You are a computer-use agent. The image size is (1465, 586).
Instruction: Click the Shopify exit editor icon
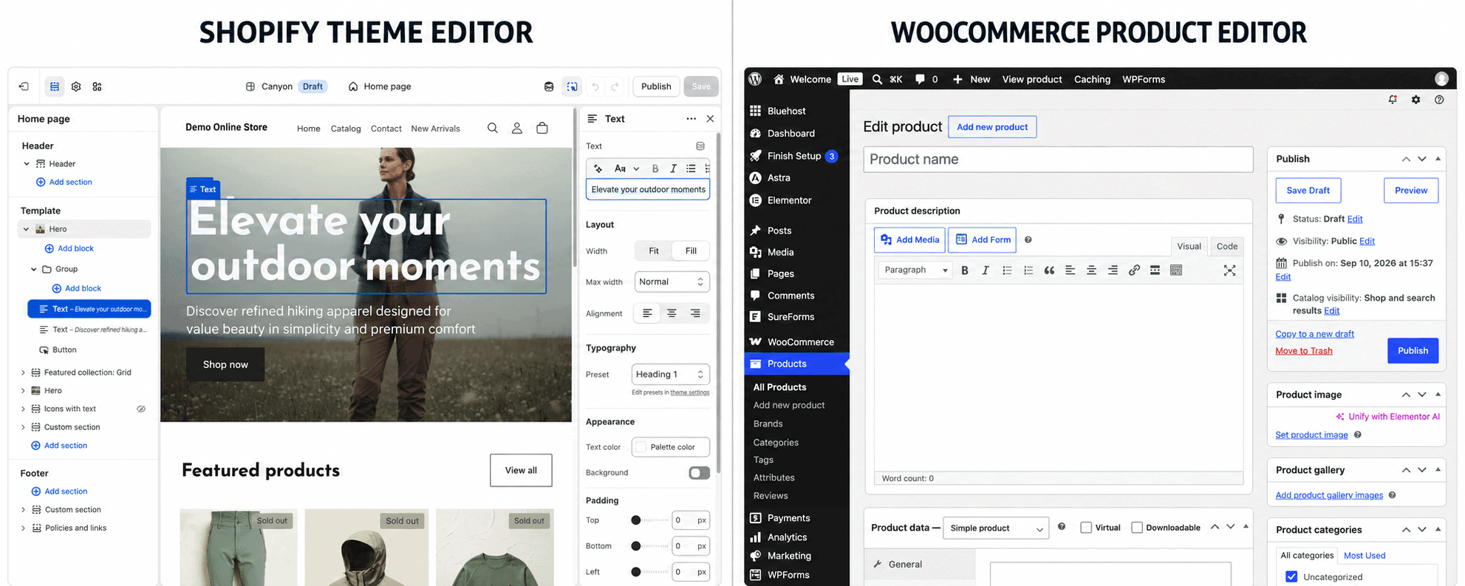(24, 86)
